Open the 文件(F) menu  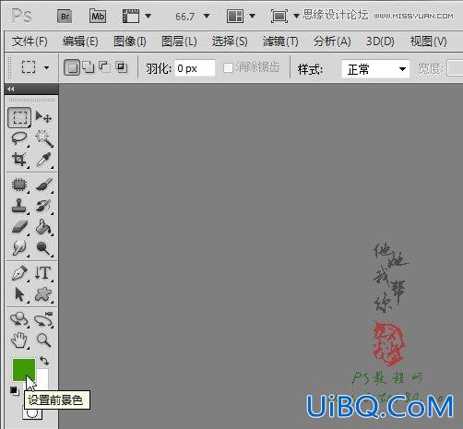(x=30, y=42)
